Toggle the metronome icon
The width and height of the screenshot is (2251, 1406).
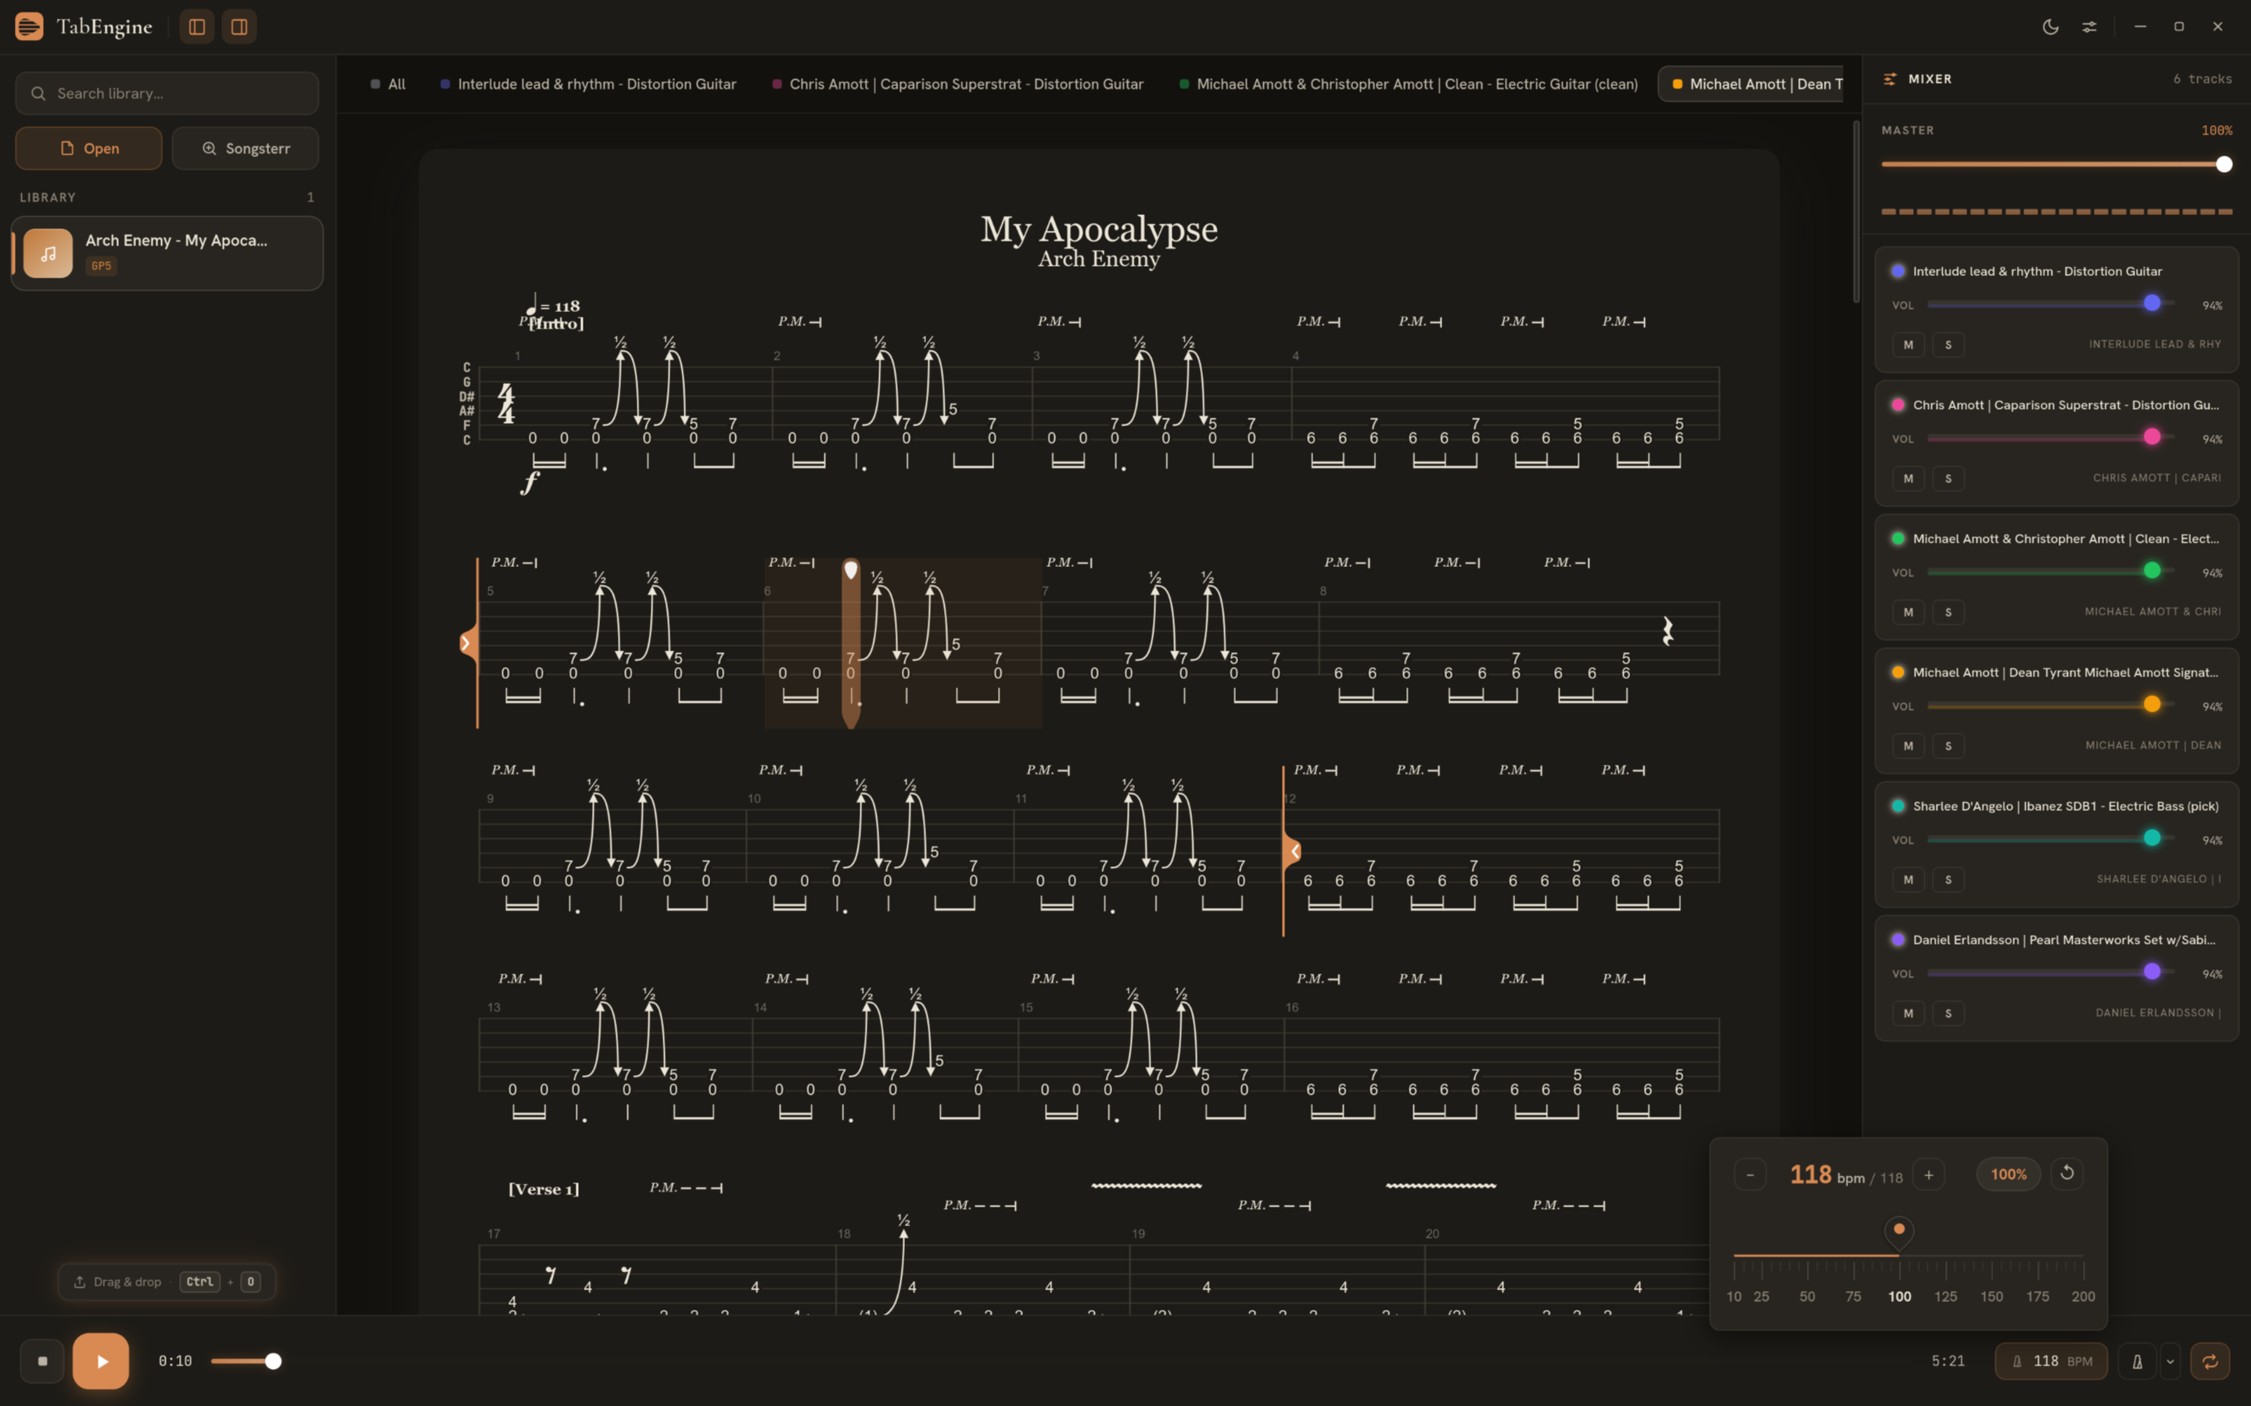point(2138,1361)
